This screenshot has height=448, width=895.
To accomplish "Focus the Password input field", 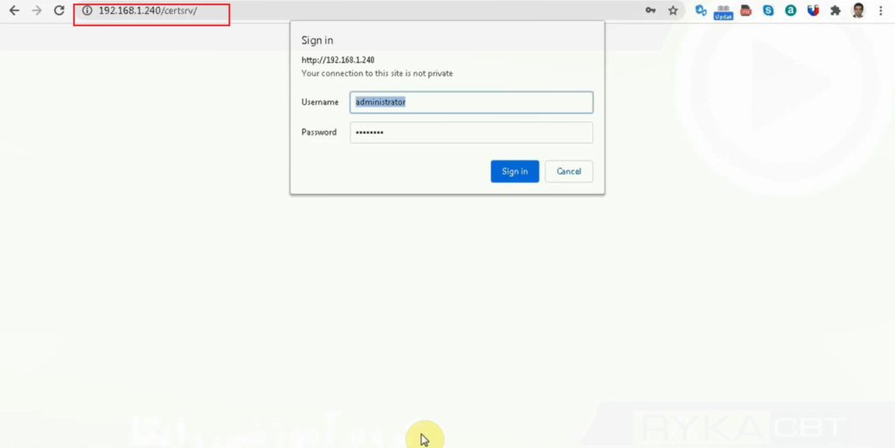I will coord(471,132).
